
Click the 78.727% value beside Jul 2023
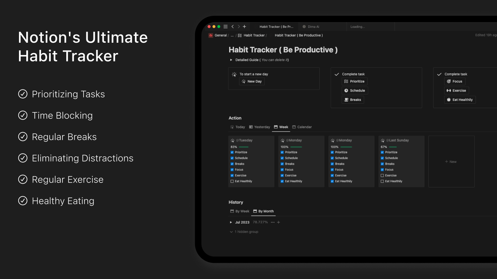260,222
